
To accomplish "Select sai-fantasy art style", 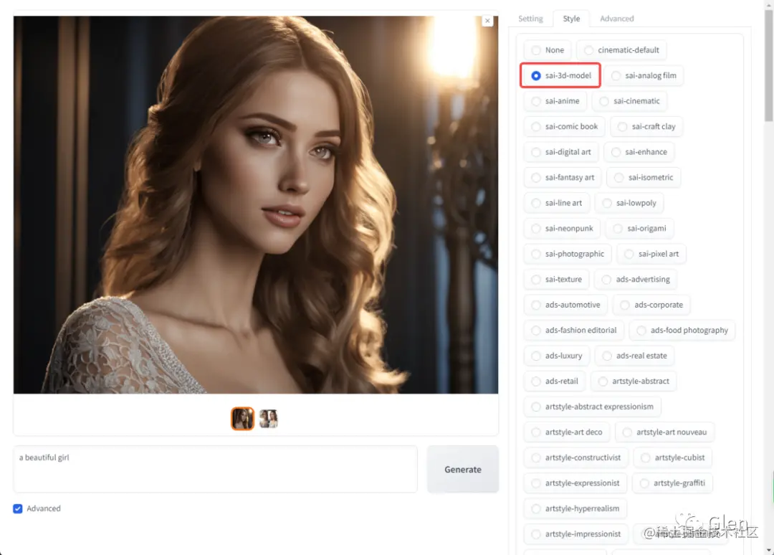I will 563,178.
